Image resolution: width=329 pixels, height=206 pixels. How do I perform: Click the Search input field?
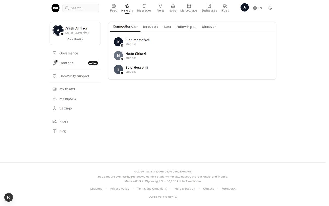coord(81,8)
